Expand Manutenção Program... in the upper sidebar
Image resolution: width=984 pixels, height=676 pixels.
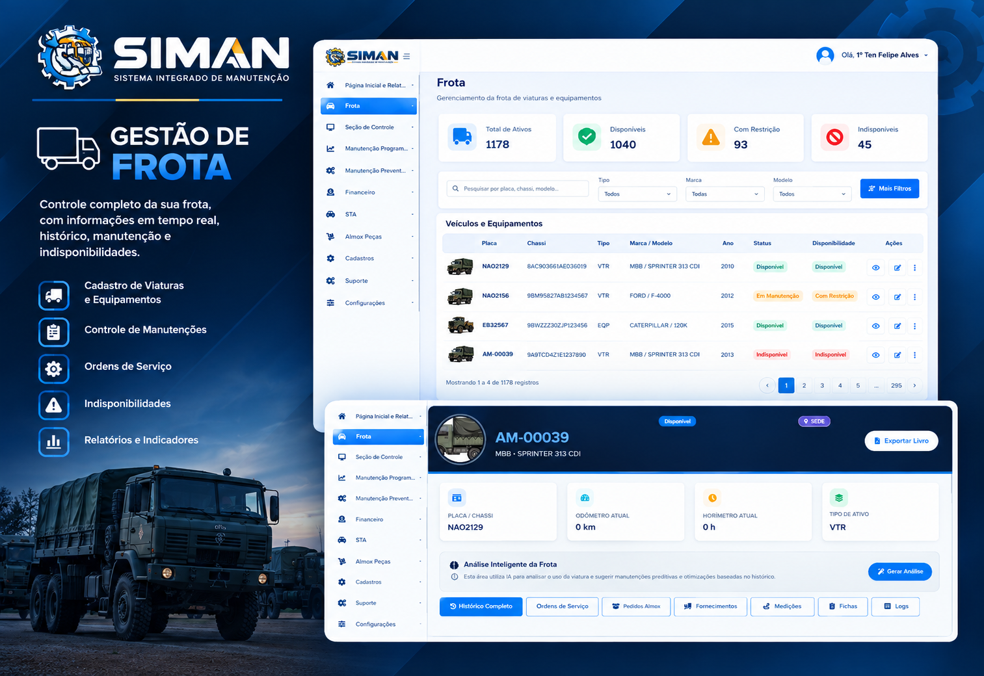pyautogui.click(x=369, y=149)
